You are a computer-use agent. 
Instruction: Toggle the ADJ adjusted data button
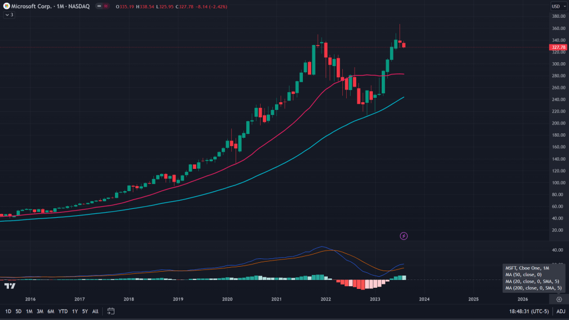coord(561,311)
